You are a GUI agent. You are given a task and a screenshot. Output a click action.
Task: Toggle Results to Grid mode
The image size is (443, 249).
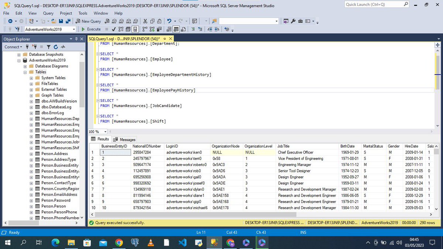pos(176,29)
